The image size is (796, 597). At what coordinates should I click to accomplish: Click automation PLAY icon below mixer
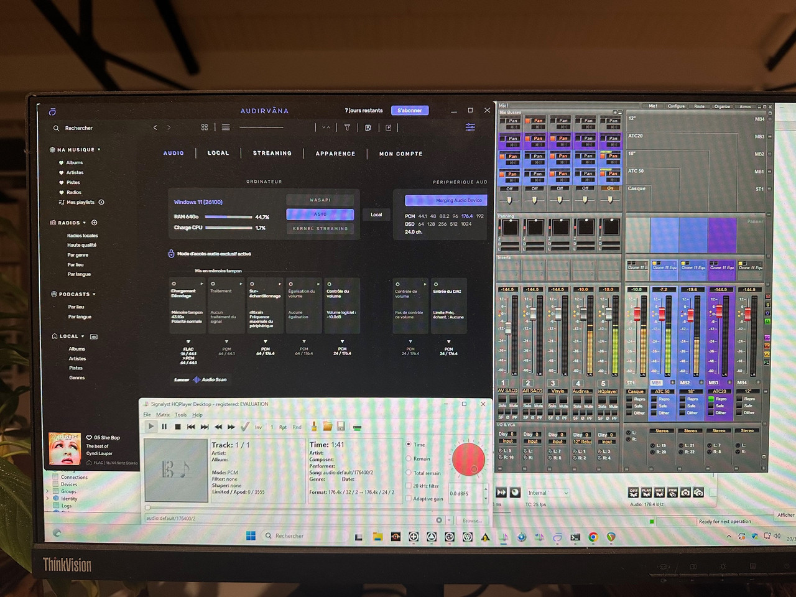click(646, 492)
